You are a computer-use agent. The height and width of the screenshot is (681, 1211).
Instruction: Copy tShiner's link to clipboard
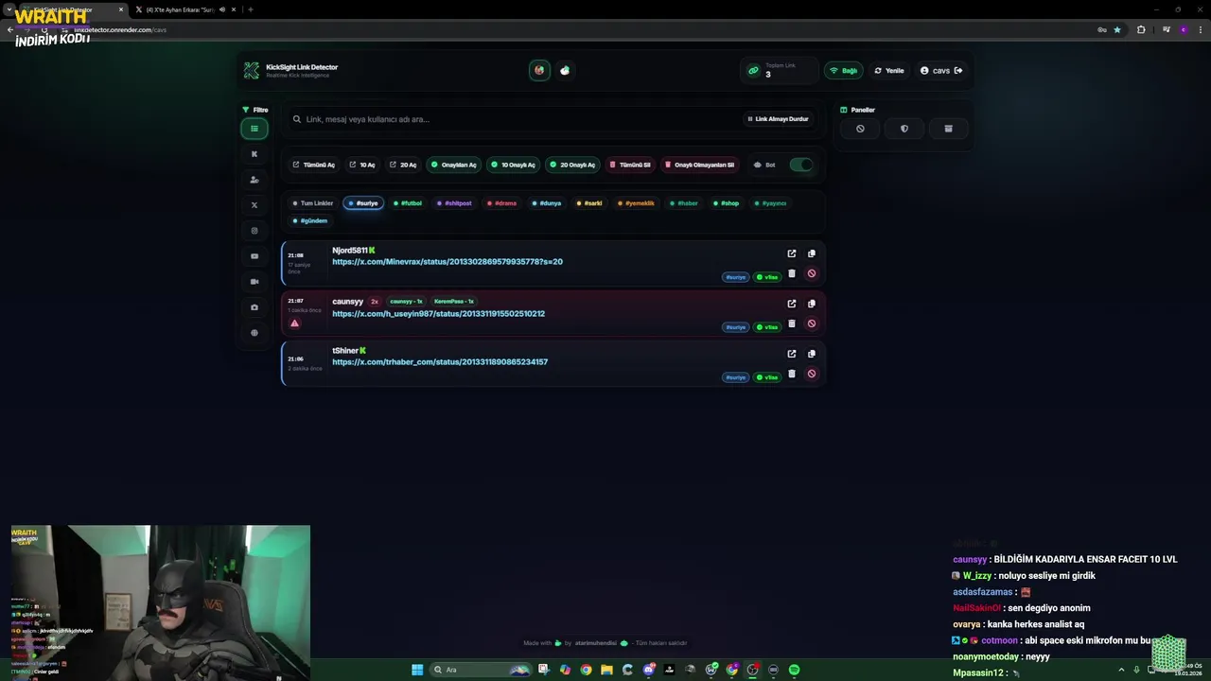(x=812, y=354)
